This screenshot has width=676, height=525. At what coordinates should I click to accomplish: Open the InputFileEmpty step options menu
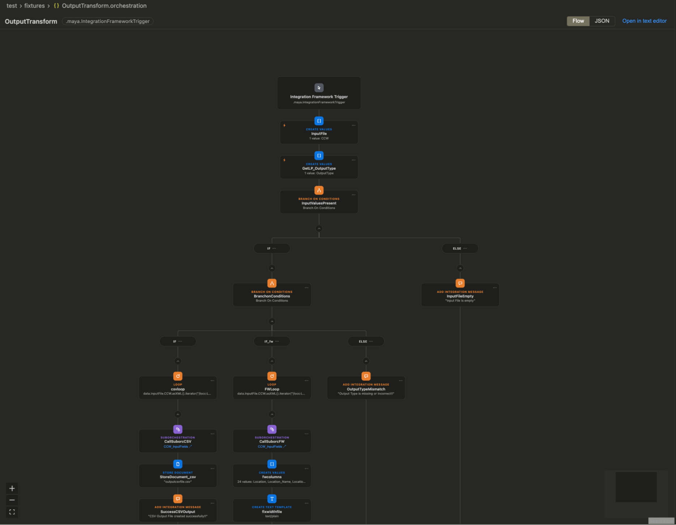point(495,288)
